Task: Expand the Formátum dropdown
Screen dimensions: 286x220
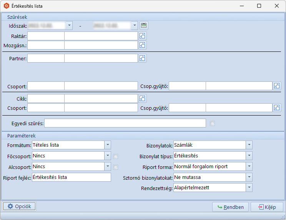Action: [108, 145]
